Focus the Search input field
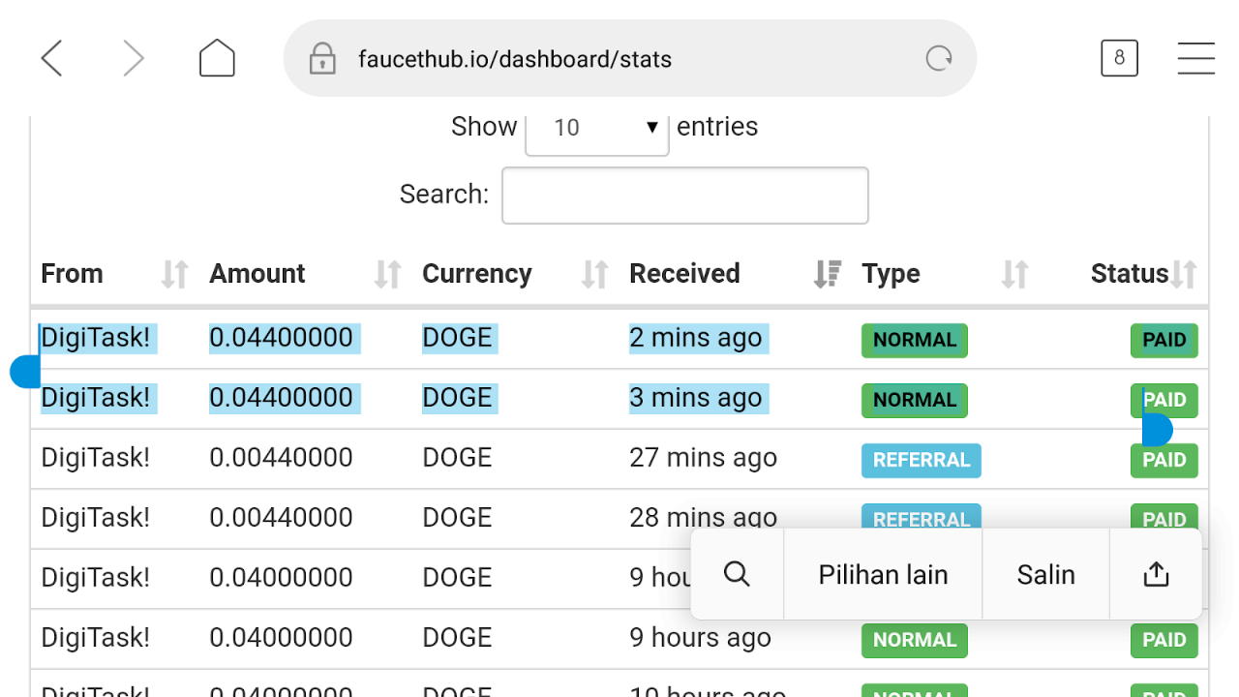 (685, 196)
